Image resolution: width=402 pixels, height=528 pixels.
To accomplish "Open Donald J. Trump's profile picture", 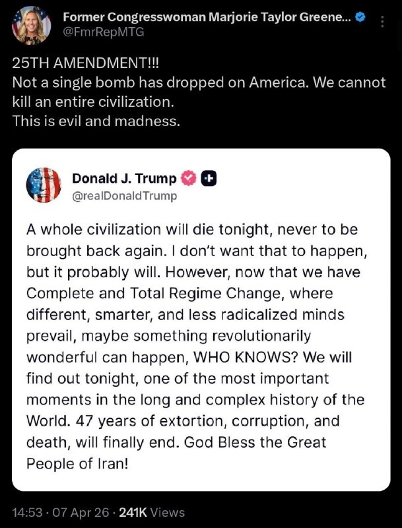I will pyautogui.click(x=44, y=185).
